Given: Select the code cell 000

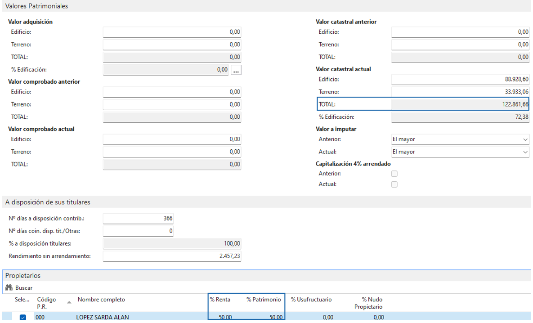Looking at the screenshot, I should pos(40,317).
